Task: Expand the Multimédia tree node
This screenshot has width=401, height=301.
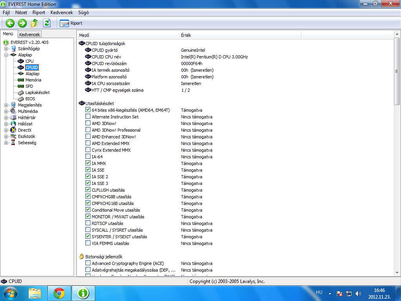Action: coord(6,111)
